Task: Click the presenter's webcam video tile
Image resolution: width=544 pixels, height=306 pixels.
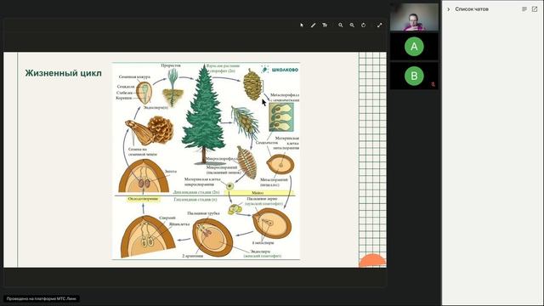Action: 414,17
